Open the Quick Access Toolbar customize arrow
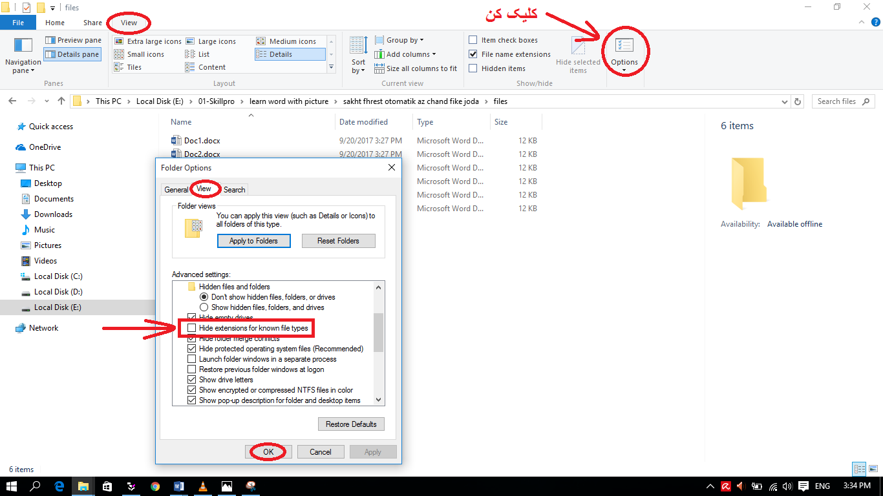The image size is (883, 496). coord(52,8)
